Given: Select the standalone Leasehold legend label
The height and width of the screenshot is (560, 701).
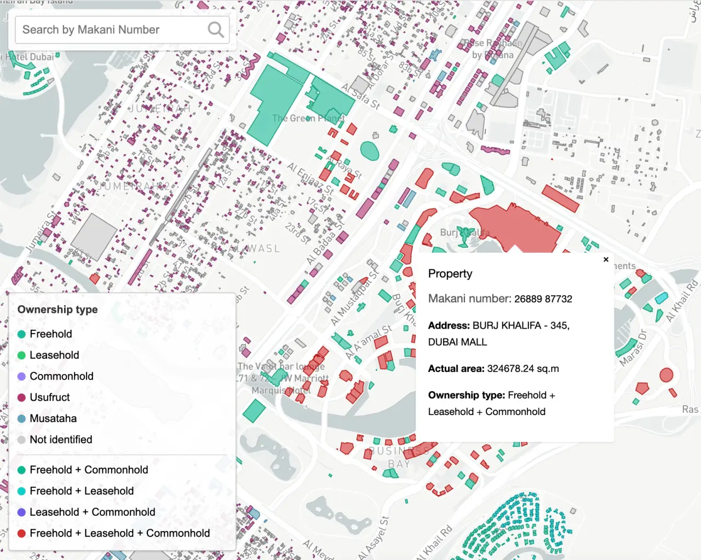Looking at the screenshot, I should pyautogui.click(x=54, y=355).
